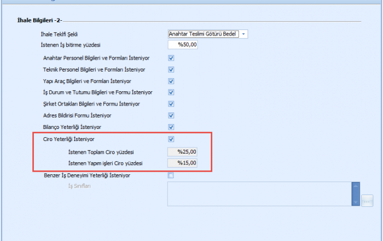Click İstenen Toplam Ciro yüzdesi value field
The image size is (383, 241).
[x=182, y=151]
